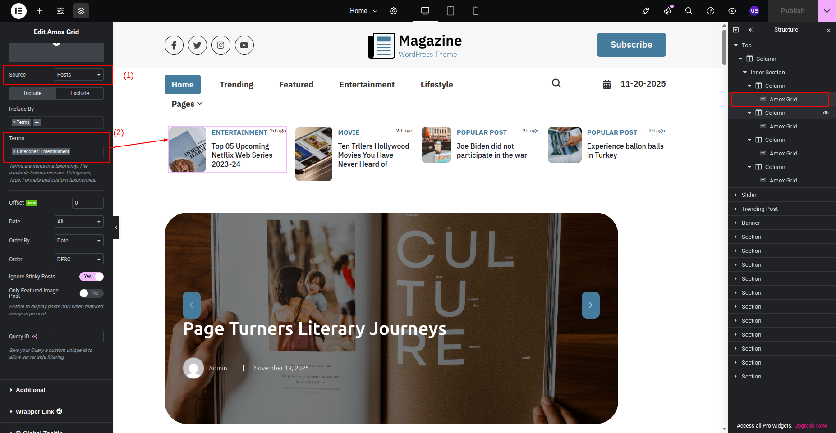This screenshot has height=433, width=836.
Task: Toggle visibility of Column in Structure
Action: click(826, 113)
